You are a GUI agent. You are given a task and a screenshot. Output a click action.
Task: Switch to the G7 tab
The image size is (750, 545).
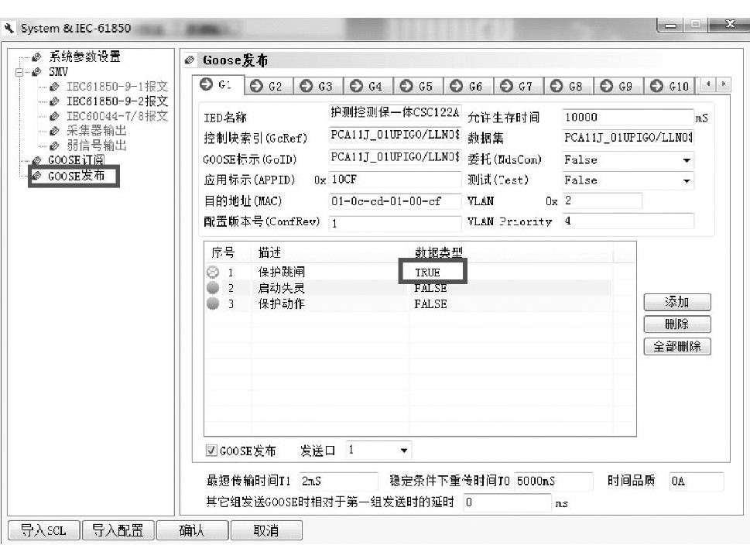pyautogui.click(x=518, y=86)
